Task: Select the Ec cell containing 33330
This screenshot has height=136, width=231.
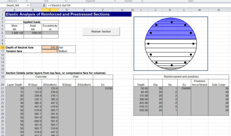Action: (x=103, y=89)
